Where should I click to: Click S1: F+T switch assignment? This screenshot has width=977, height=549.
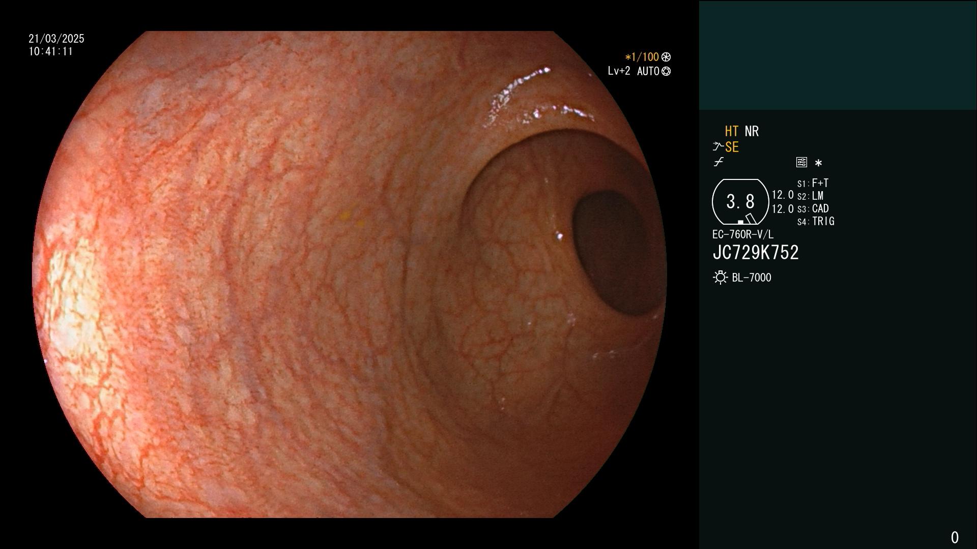click(x=813, y=183)
